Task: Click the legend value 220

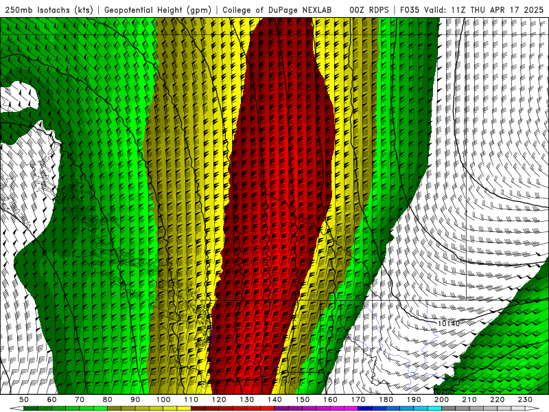Action: click(x=497, y=400)
